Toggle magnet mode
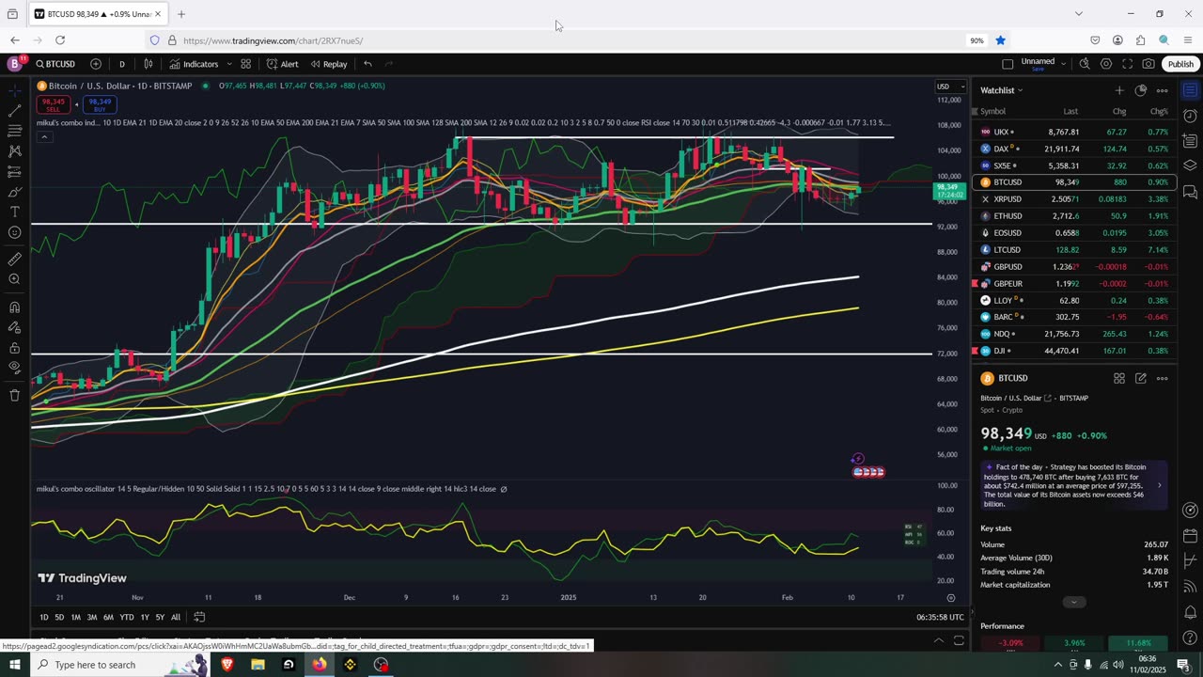Screen dimensions: 1203x677 point(14,307)
